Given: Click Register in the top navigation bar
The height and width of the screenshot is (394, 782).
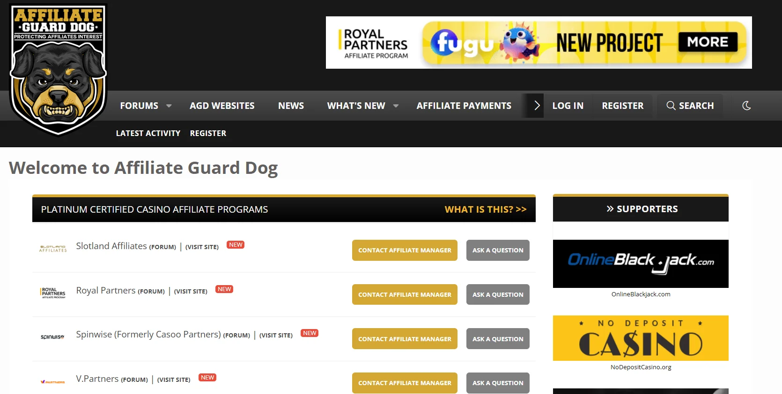Looking at the screenshot, I should 622,106.
